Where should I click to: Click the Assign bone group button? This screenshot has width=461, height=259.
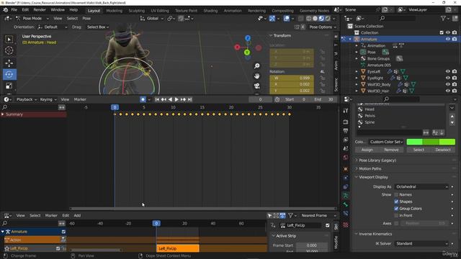[x=367, y=150]
